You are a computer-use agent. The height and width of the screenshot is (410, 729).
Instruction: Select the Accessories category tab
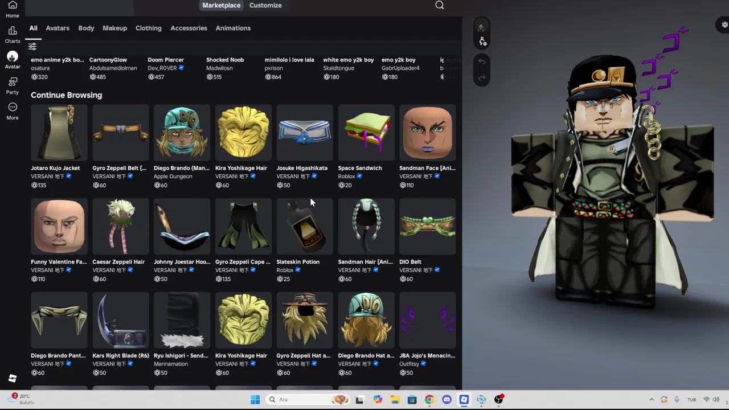point(189,28)
